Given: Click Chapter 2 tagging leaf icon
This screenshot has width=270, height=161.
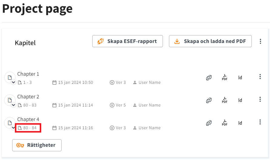Looking at the screenshot, I should click(209, 100).
